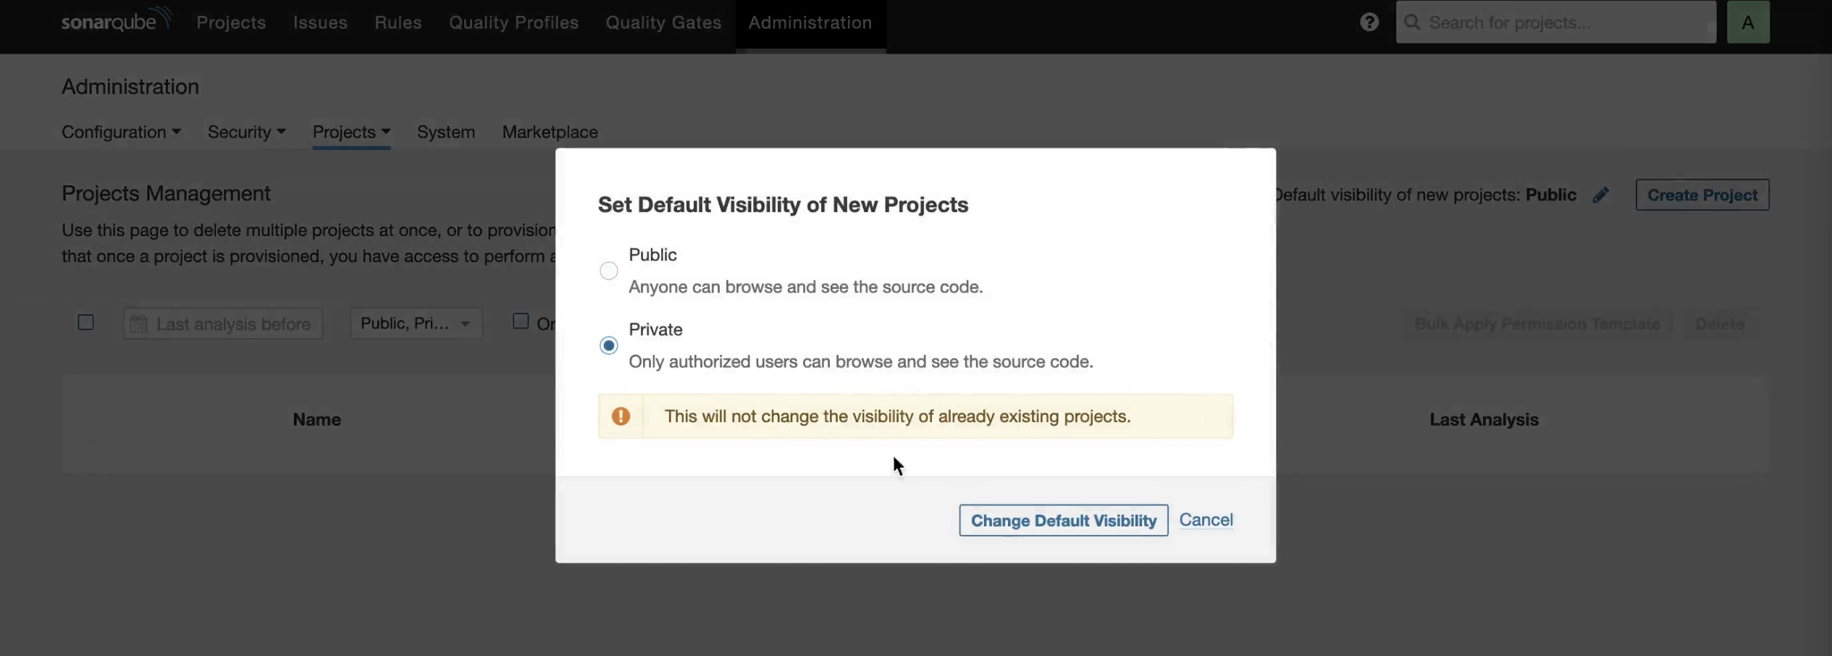The image size is (1832, 656).
Task: Switch to the System tab
Action: coord(445,132)
